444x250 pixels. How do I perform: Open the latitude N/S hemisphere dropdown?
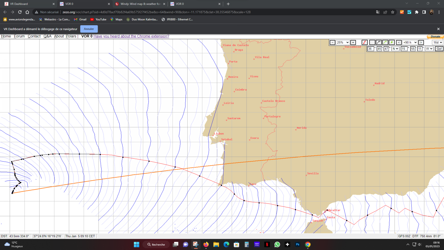395,49
